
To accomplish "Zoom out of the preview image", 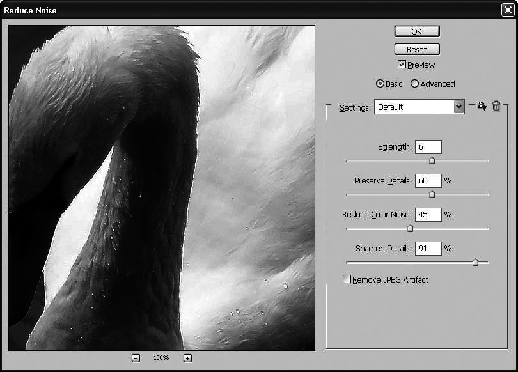I will [x=136, y=358].
